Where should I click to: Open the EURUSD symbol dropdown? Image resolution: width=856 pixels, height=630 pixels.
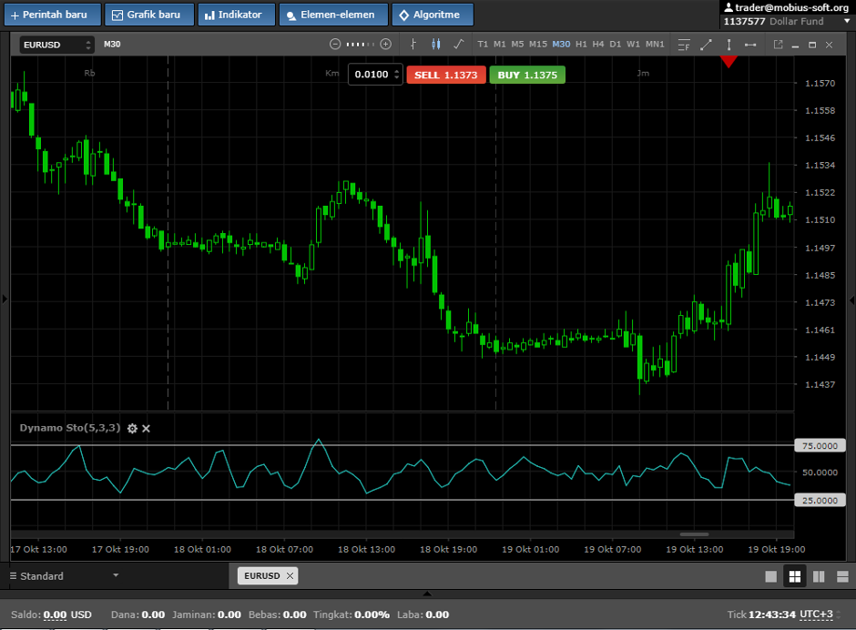(57, 45)
